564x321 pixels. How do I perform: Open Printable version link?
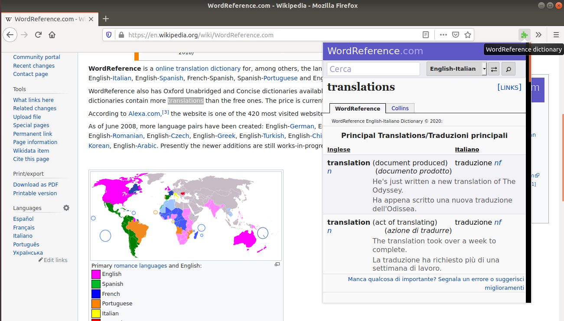tap(35, 193)
